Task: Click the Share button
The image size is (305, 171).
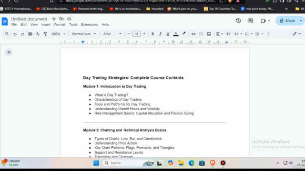Action: (x=287, y=21)
